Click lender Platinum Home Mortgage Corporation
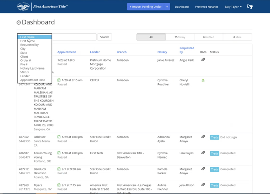Image resolution: width=270 pixels, height=194 pixels. [101, 64]
